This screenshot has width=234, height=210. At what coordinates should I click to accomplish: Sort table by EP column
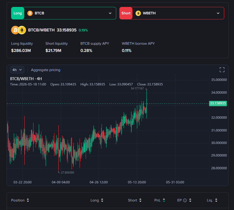click(190, 200)
